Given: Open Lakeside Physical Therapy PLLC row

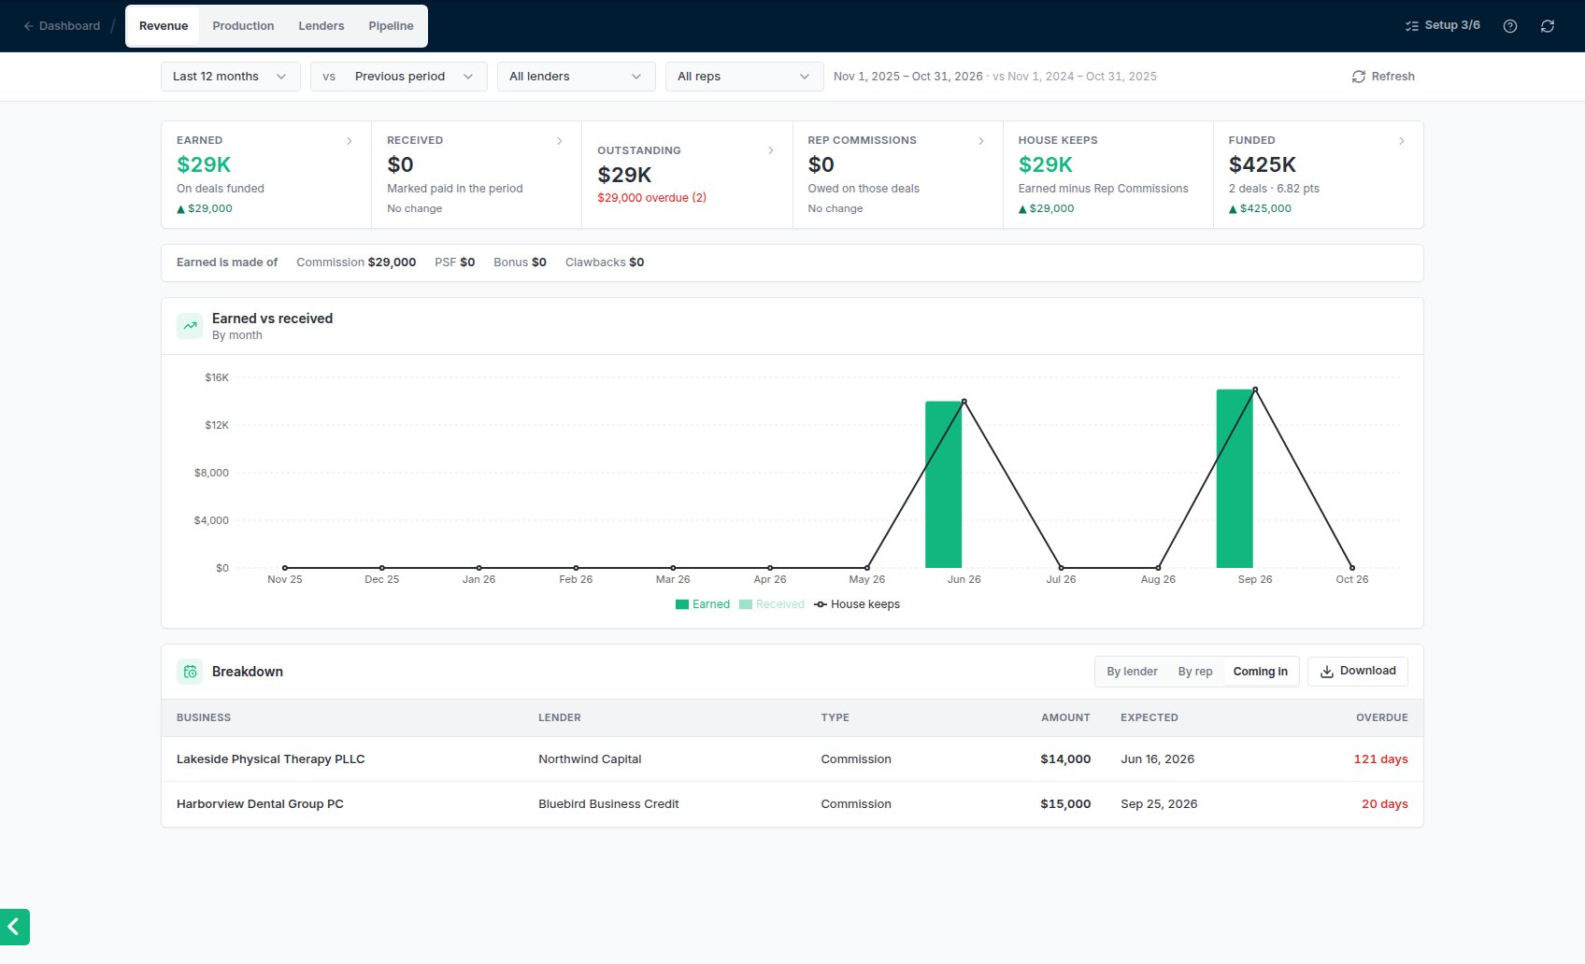Looking at the screenshot, I should 792,759.
